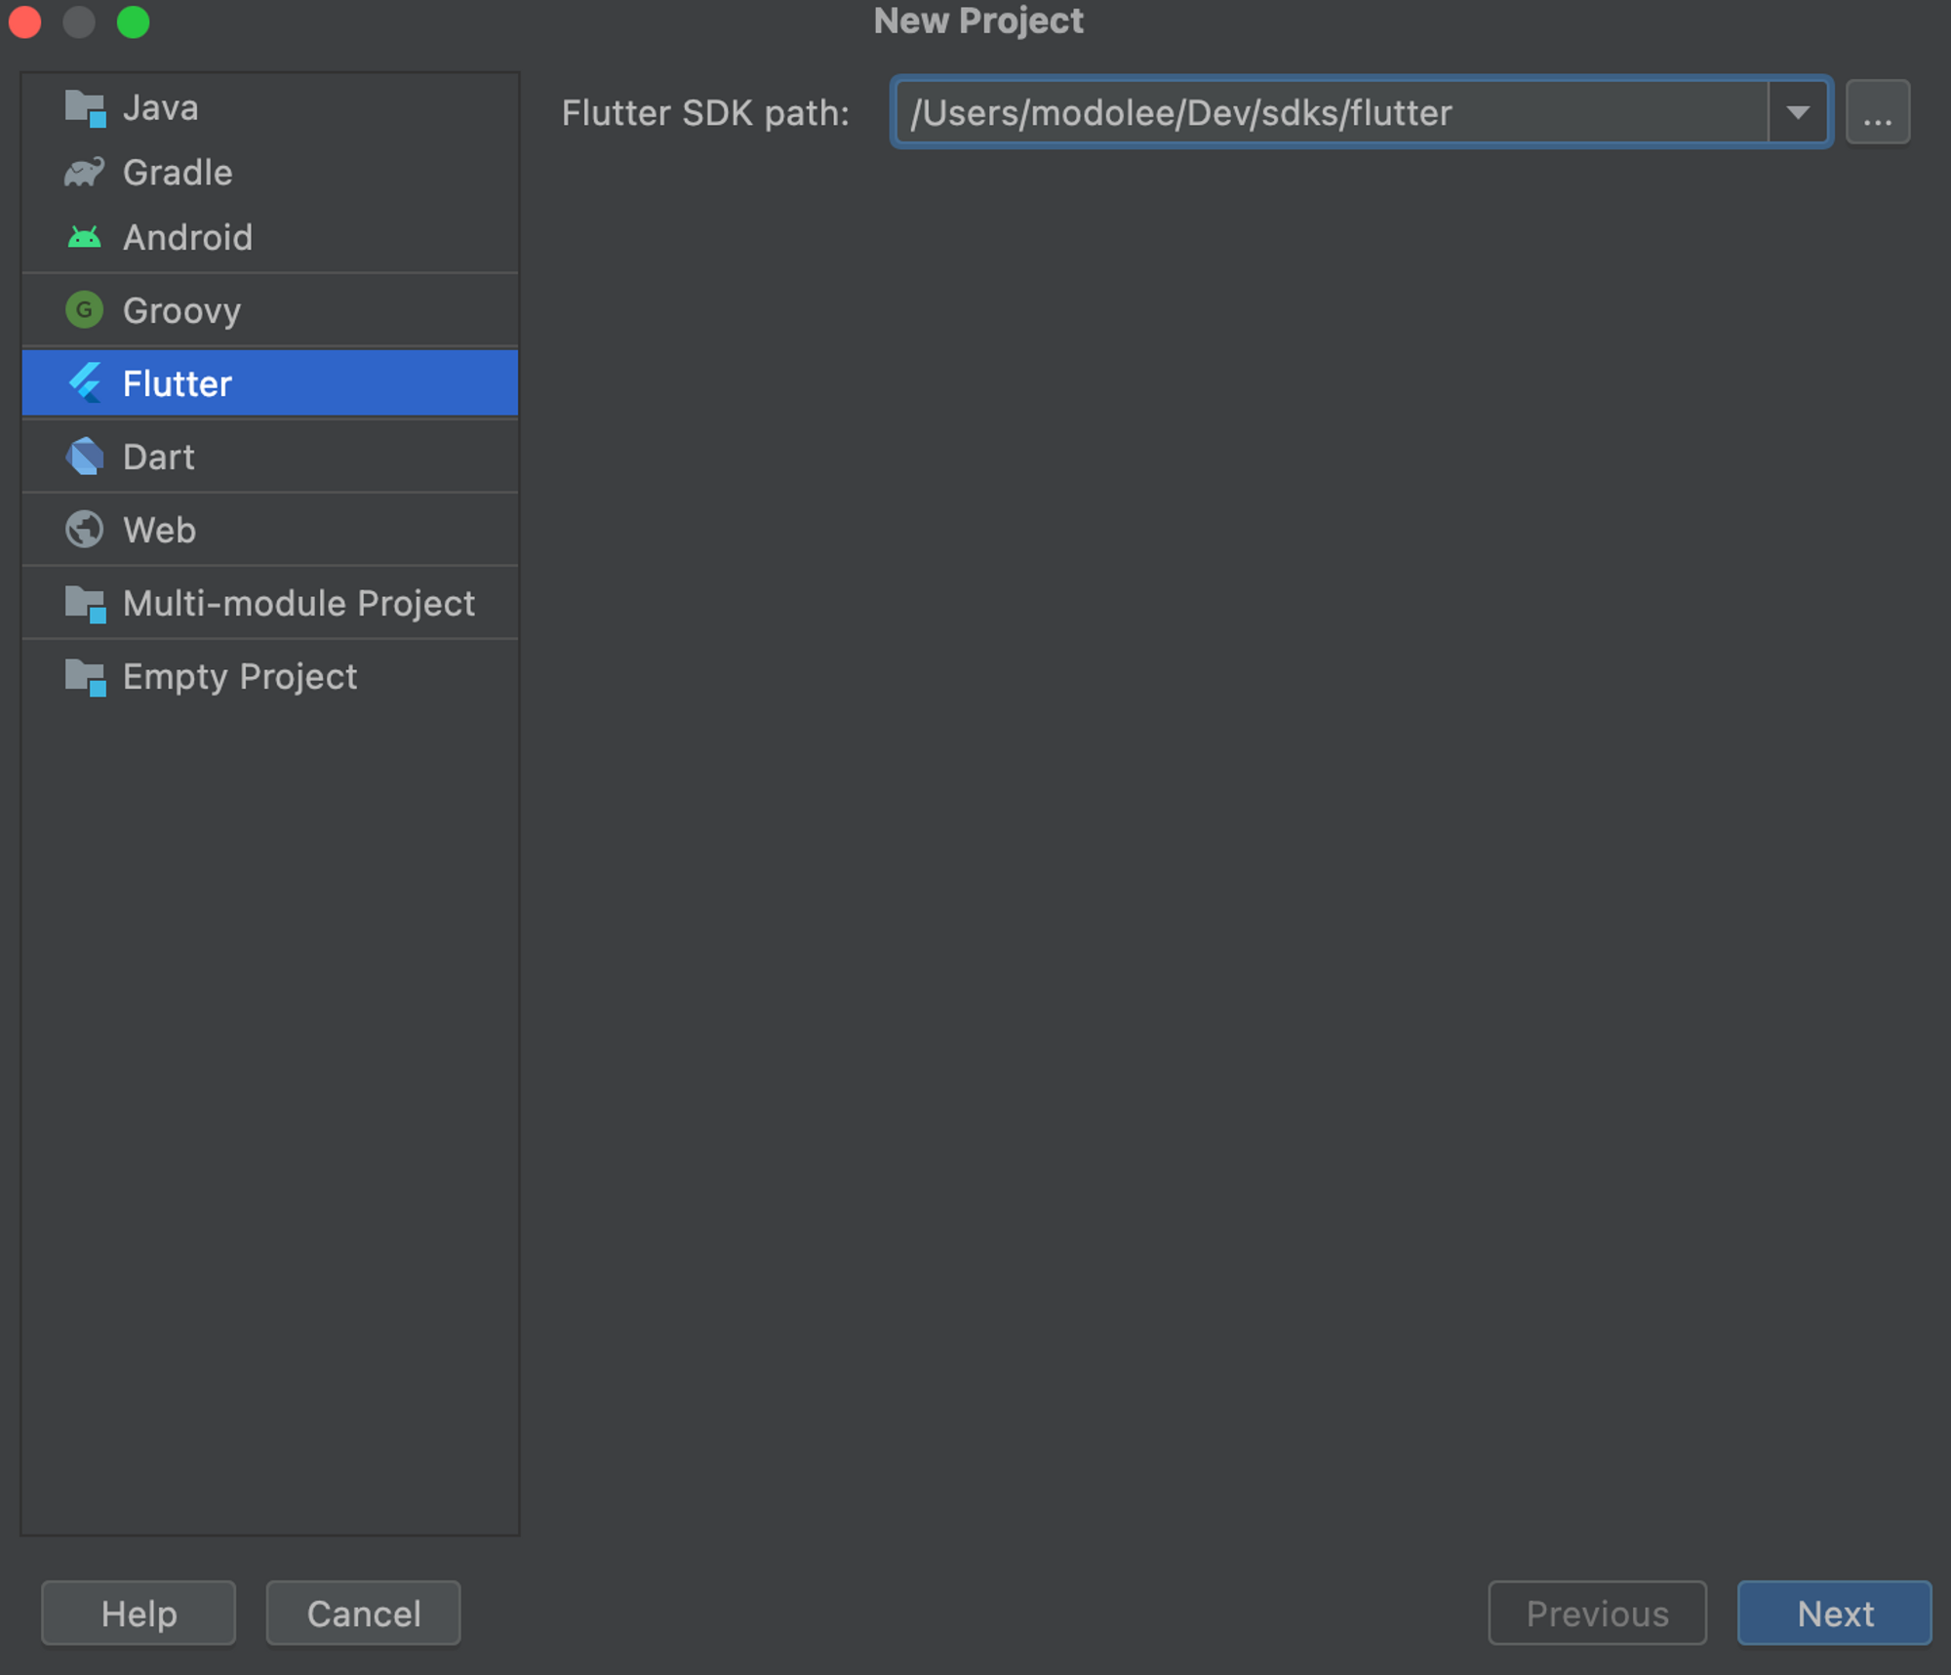
Task: Select the Dart project type
Action: [159, 457]
